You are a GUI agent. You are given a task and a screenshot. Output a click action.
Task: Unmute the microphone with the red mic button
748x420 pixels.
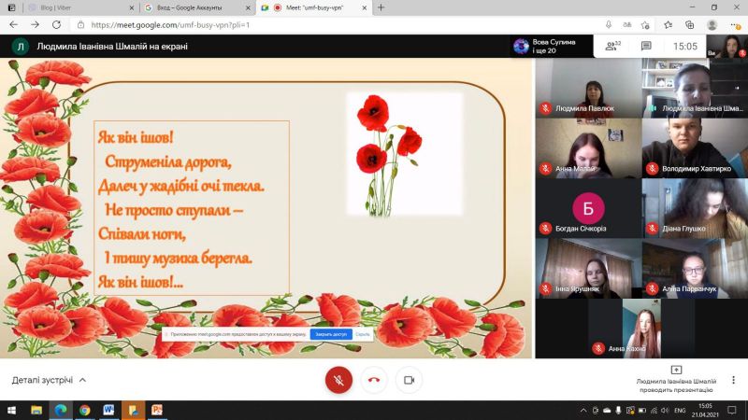point(338,380)
